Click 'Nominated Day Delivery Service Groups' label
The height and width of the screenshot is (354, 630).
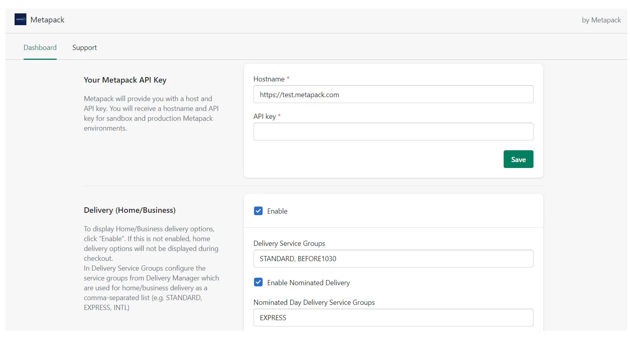(x=314, y=302)
